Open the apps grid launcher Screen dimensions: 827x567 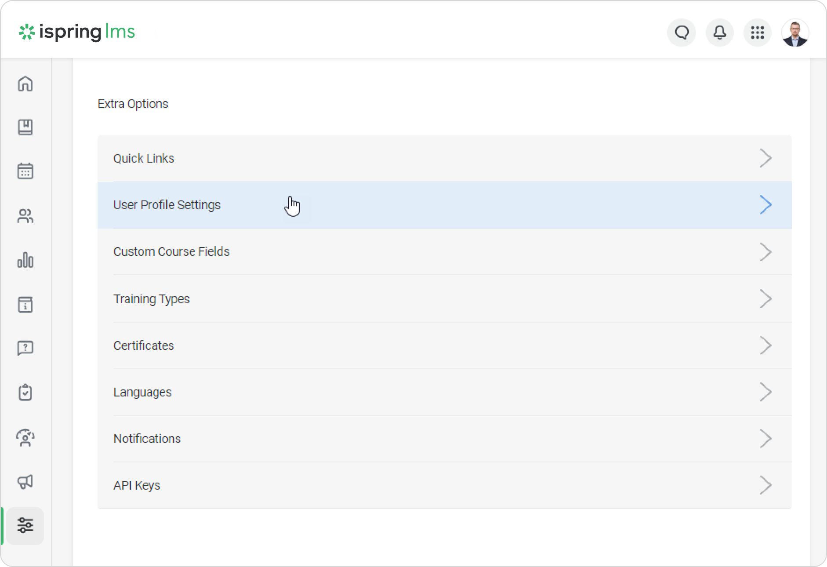tap(757, 33)
